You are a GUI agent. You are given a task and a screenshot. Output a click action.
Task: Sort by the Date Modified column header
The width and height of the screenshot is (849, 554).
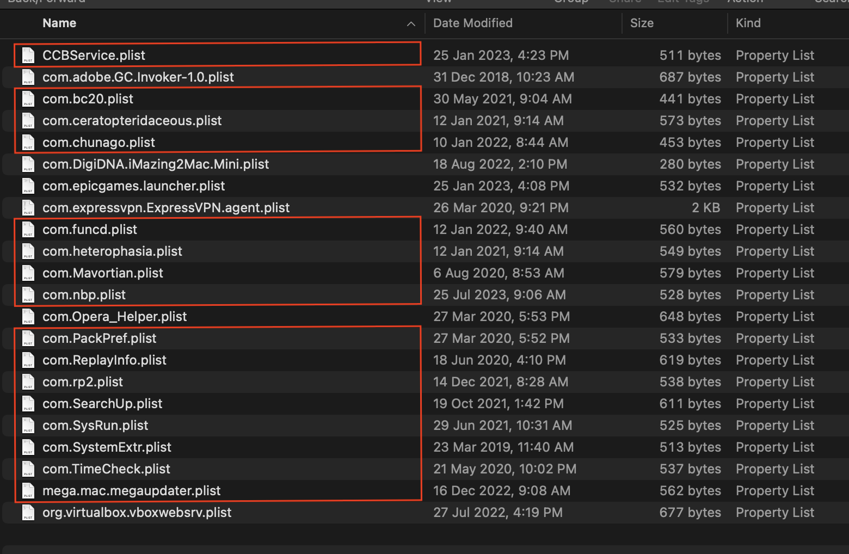click(x=473, y=23)
